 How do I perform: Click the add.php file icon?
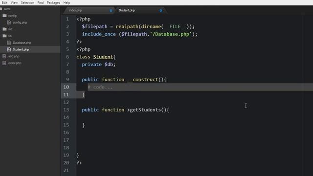tap(4, 56)
